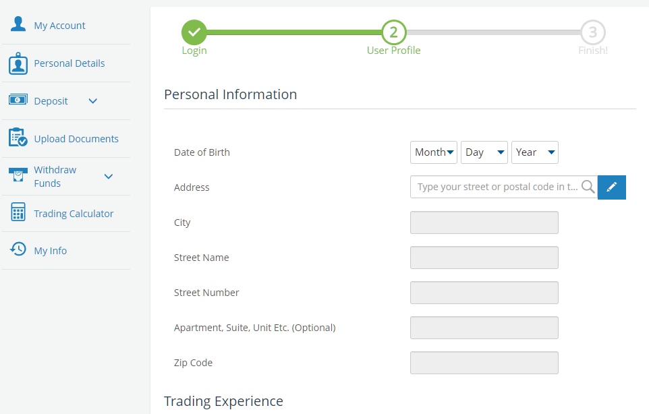Screen dimensions: 649x414
Task: Click the magnifier icon in address field
Action: tap(588, 187)
